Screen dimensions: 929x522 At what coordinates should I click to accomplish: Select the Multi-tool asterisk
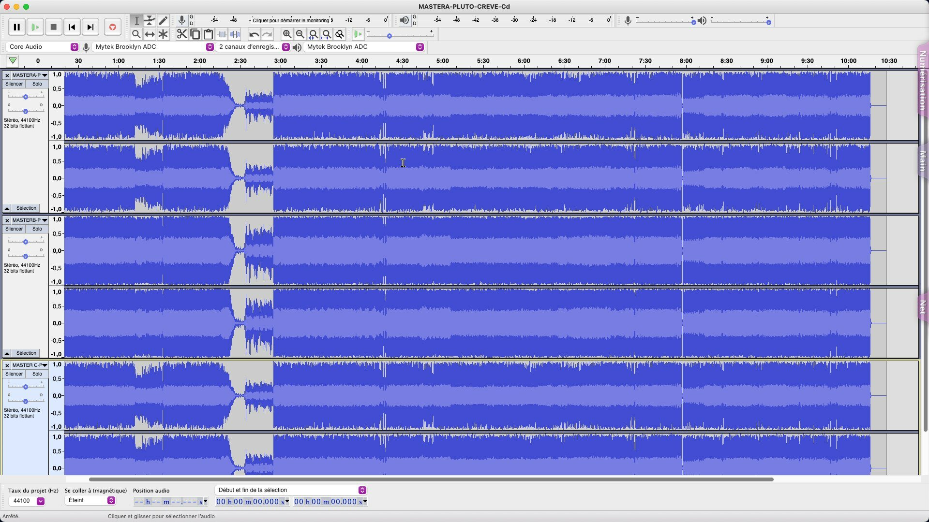click(x=163, y=34)
